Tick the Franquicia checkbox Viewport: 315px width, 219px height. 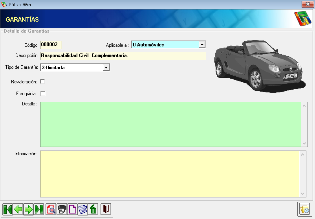(x=43, y=94)
